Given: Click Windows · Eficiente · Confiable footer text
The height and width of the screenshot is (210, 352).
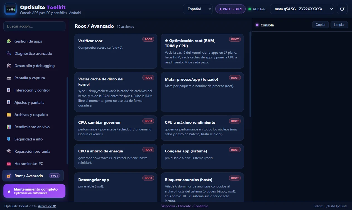Looking at the screenshot, I should point(185,206).
